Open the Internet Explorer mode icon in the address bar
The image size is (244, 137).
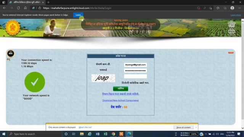point(33,8)
